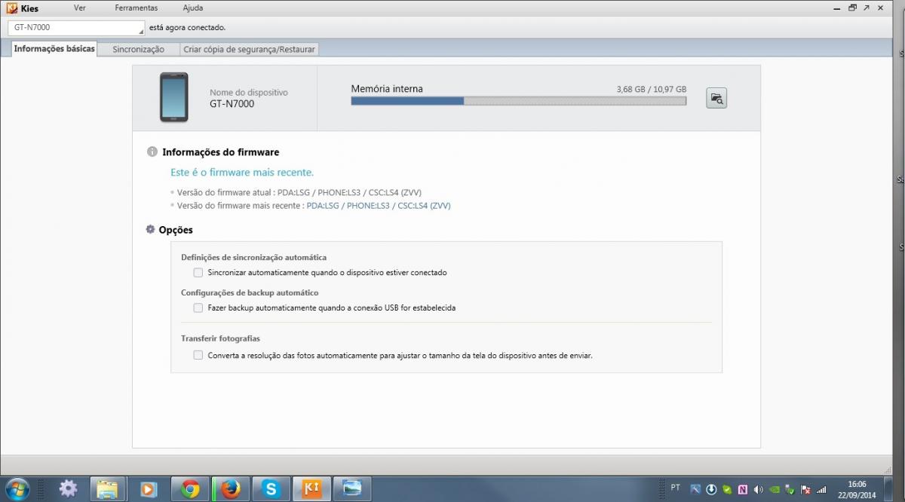
Task: Click 'está agora conectado.' status text
Action: click(188, 28)
